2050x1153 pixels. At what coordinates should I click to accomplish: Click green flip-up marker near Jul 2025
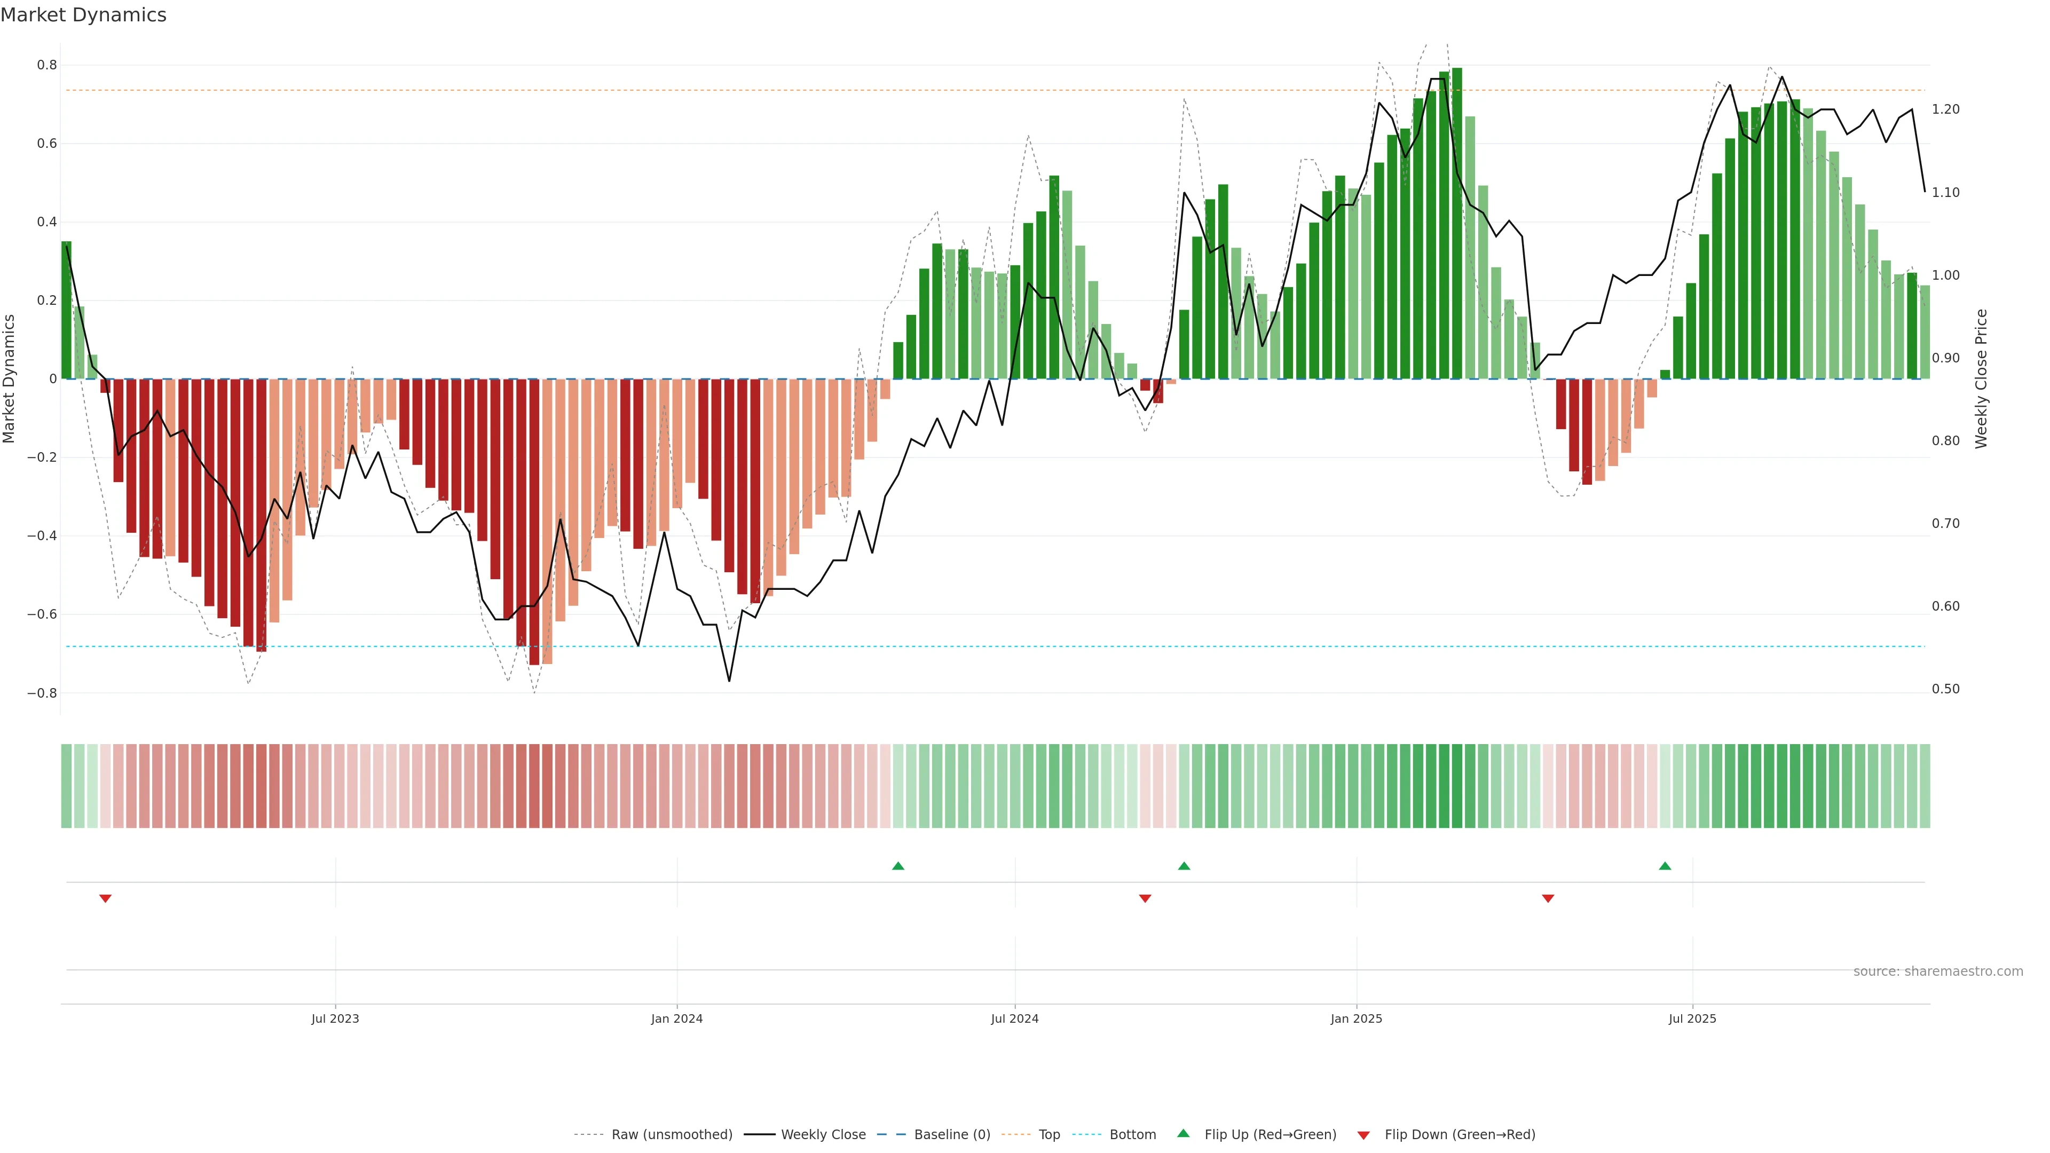pos(1665,866)
